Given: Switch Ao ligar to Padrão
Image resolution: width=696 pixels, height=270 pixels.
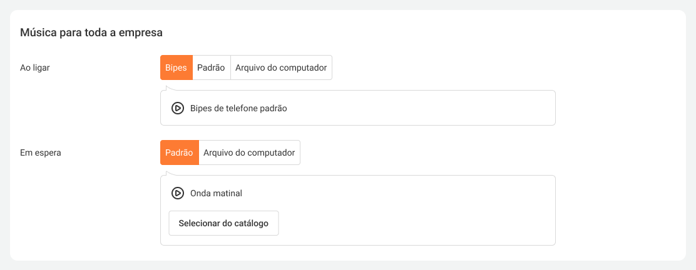Looking at the screenshot, I should point(211,67).
